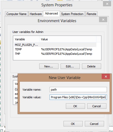Screen dimensions: 113x132
Task: Click Delete under user variables
Action: [x=91, y=66]
